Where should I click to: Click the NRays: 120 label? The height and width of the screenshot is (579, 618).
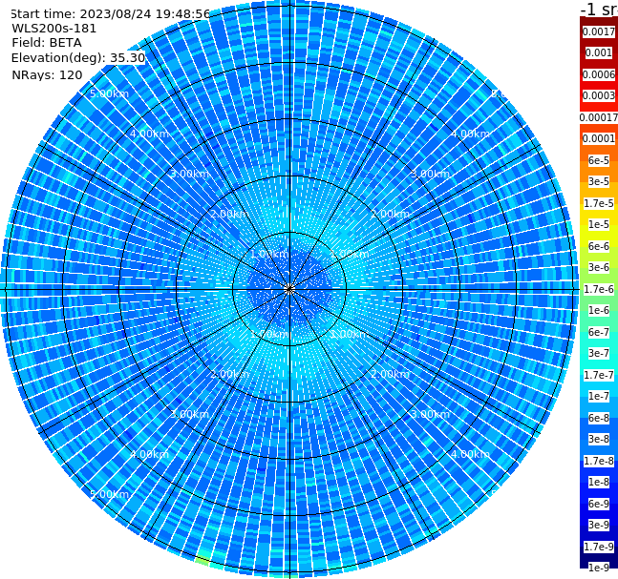click(47, 74)
